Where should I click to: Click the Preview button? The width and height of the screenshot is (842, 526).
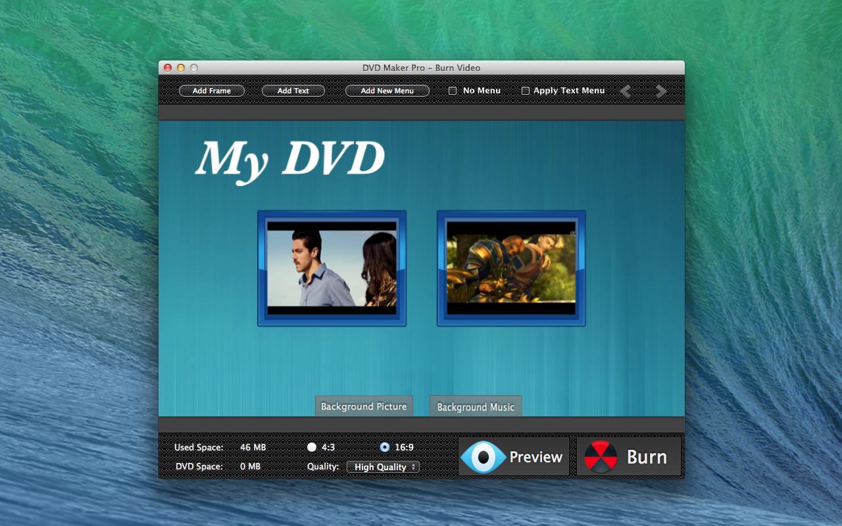coord(514,456)
